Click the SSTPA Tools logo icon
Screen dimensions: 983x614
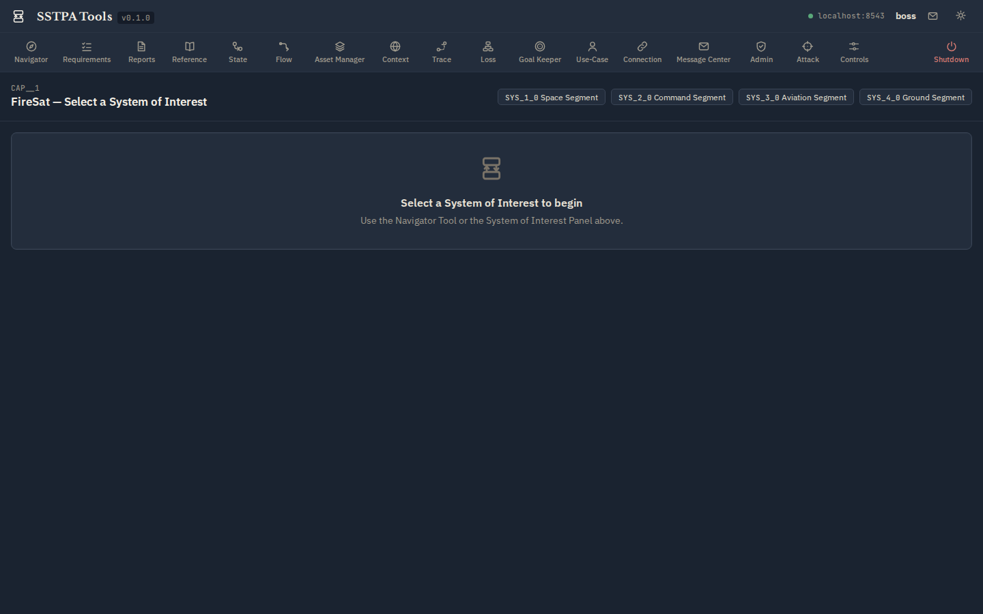coord(18,16)
